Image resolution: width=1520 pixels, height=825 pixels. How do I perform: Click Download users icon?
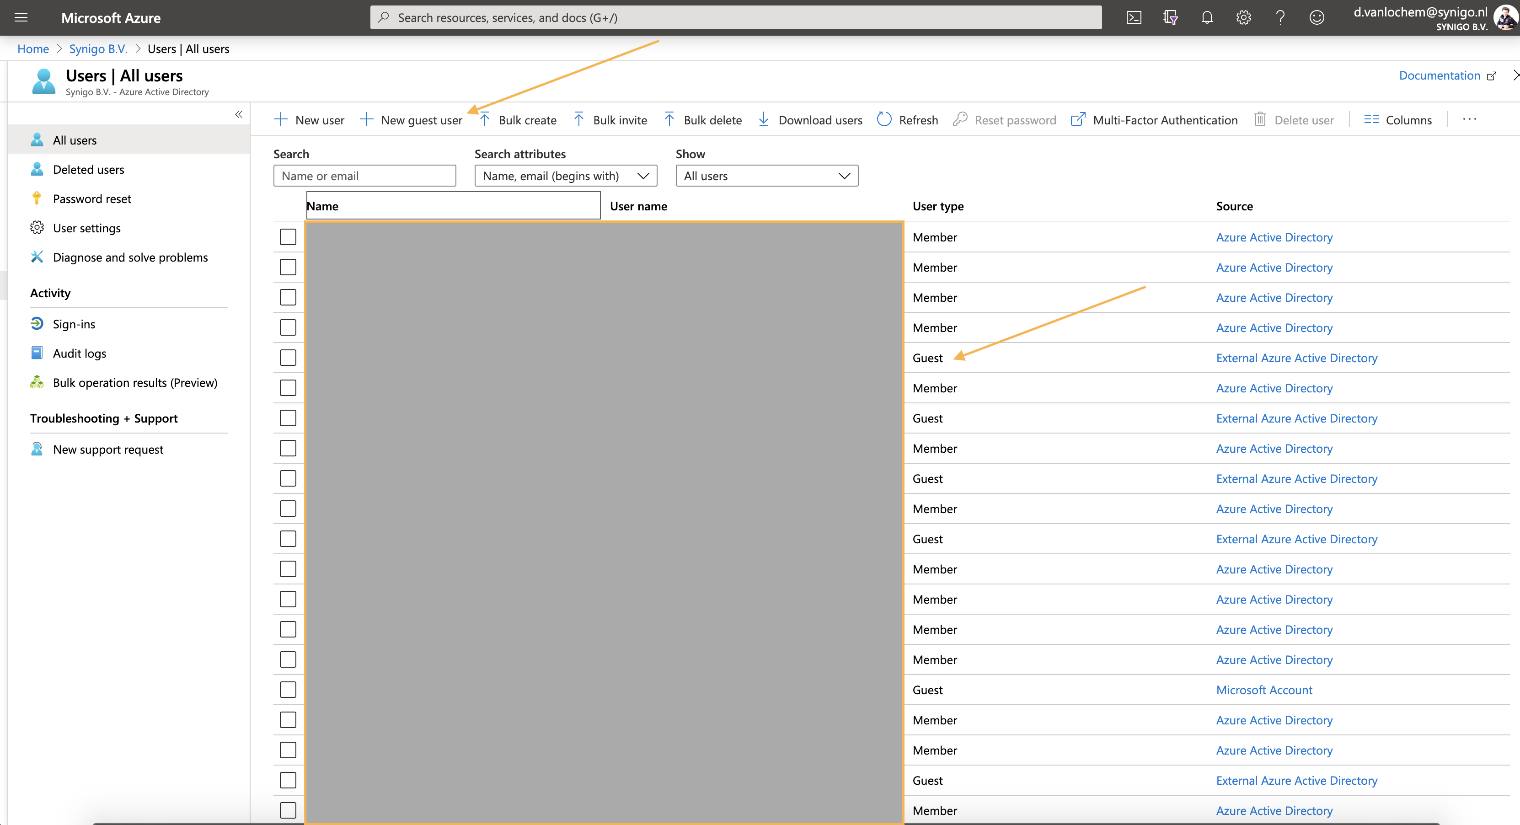click(764, 120)
